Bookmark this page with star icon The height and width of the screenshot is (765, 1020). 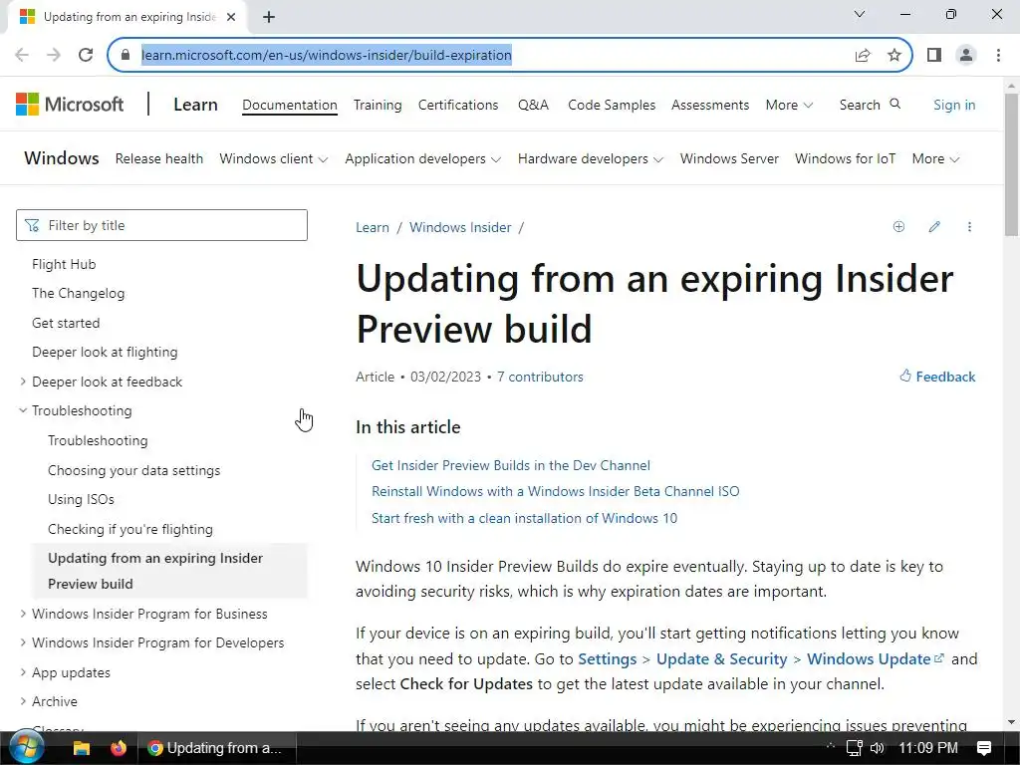tap(894, 55)
